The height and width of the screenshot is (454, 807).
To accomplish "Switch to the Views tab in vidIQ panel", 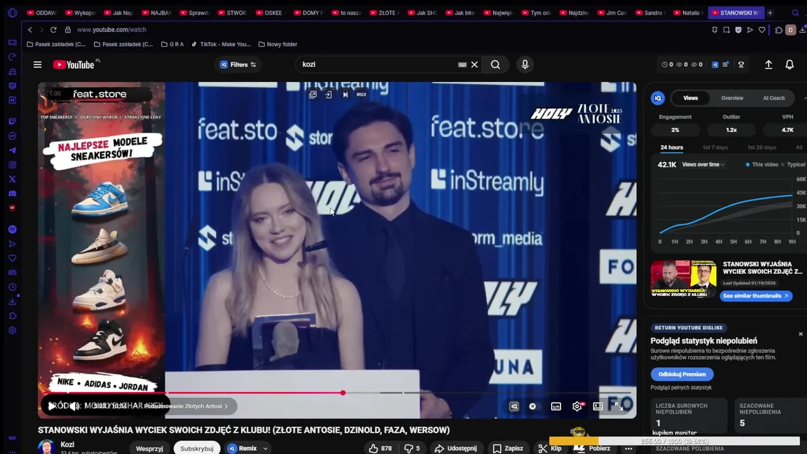I will (690, 98).
